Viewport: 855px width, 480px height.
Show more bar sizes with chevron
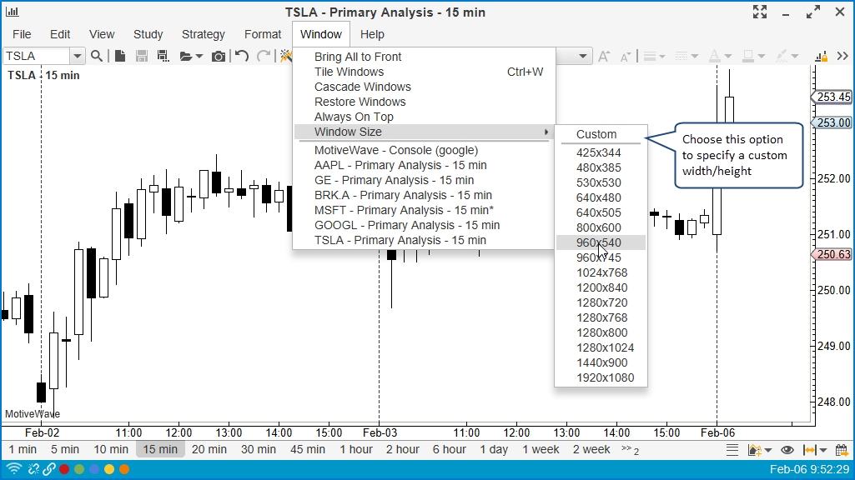coord(630,449)
